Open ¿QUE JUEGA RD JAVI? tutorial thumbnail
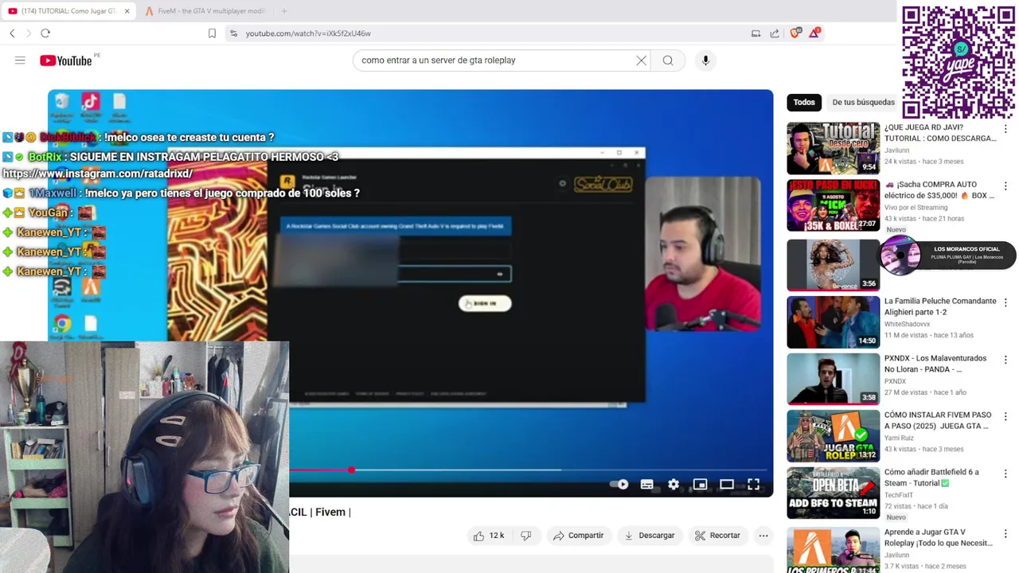Image resolution: width=1019 pixels, height=573 pixels. (x=833, y=148)
